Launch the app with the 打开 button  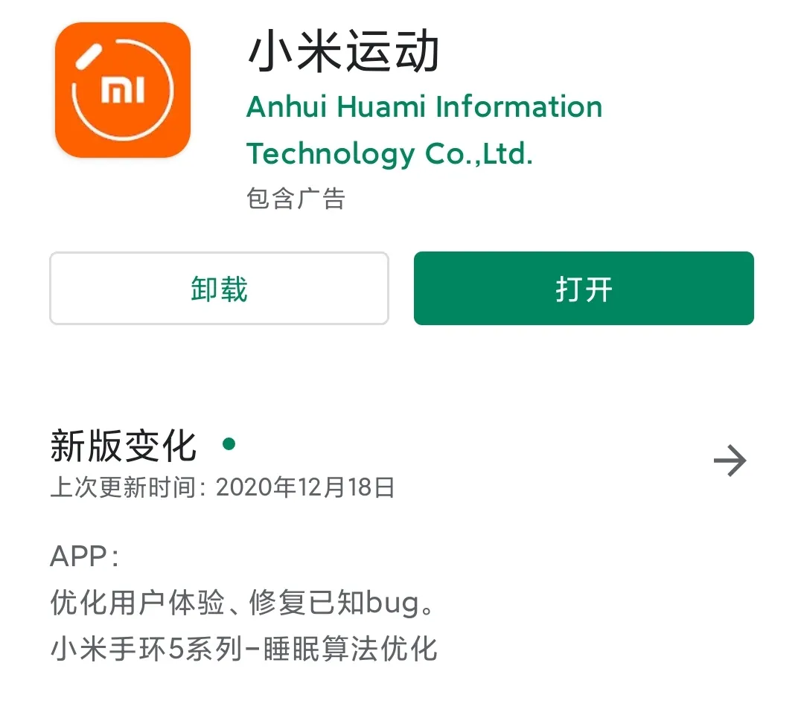point(584,288)
